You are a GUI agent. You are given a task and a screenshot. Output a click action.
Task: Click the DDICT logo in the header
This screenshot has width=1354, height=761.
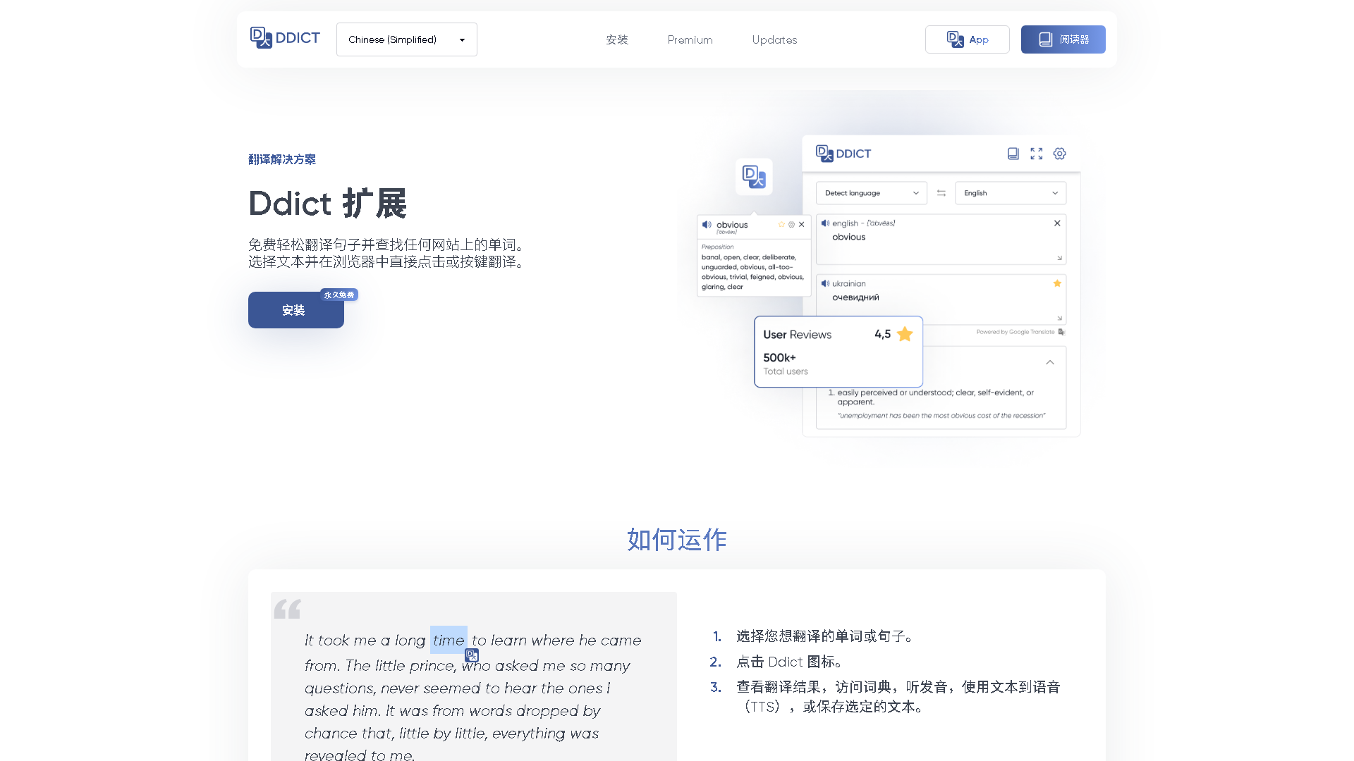(x=285, y=37)
